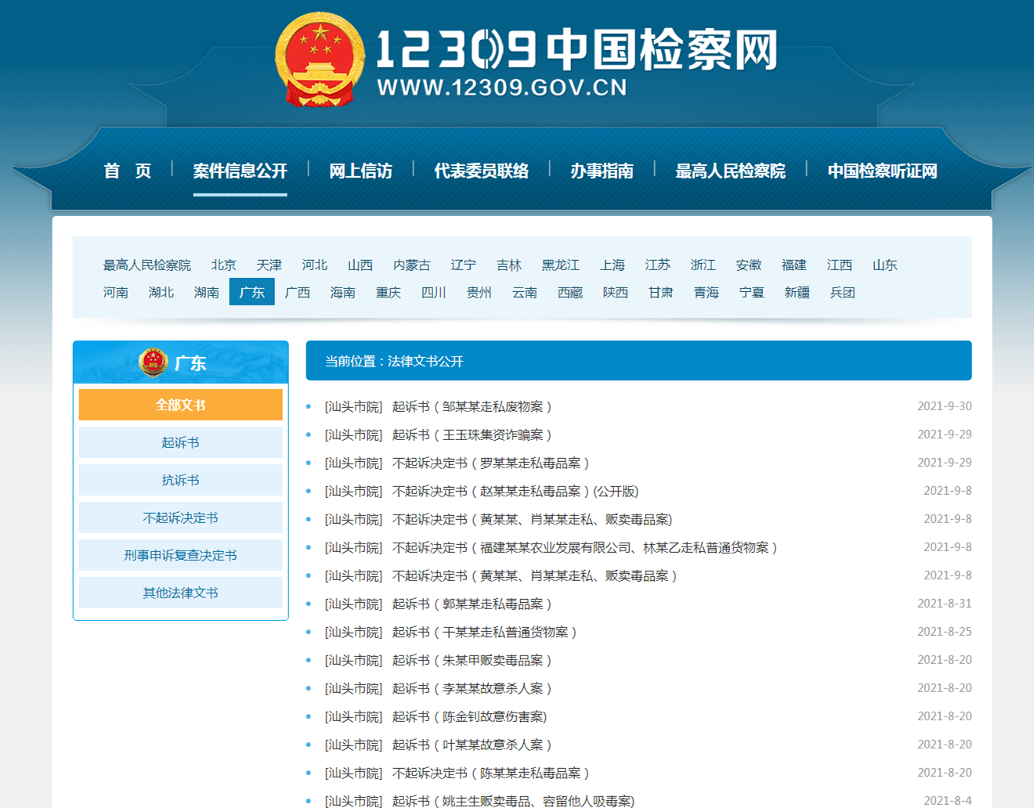Select 天津 region
This screenshot has height=808, width=1034.
point(269,265)
